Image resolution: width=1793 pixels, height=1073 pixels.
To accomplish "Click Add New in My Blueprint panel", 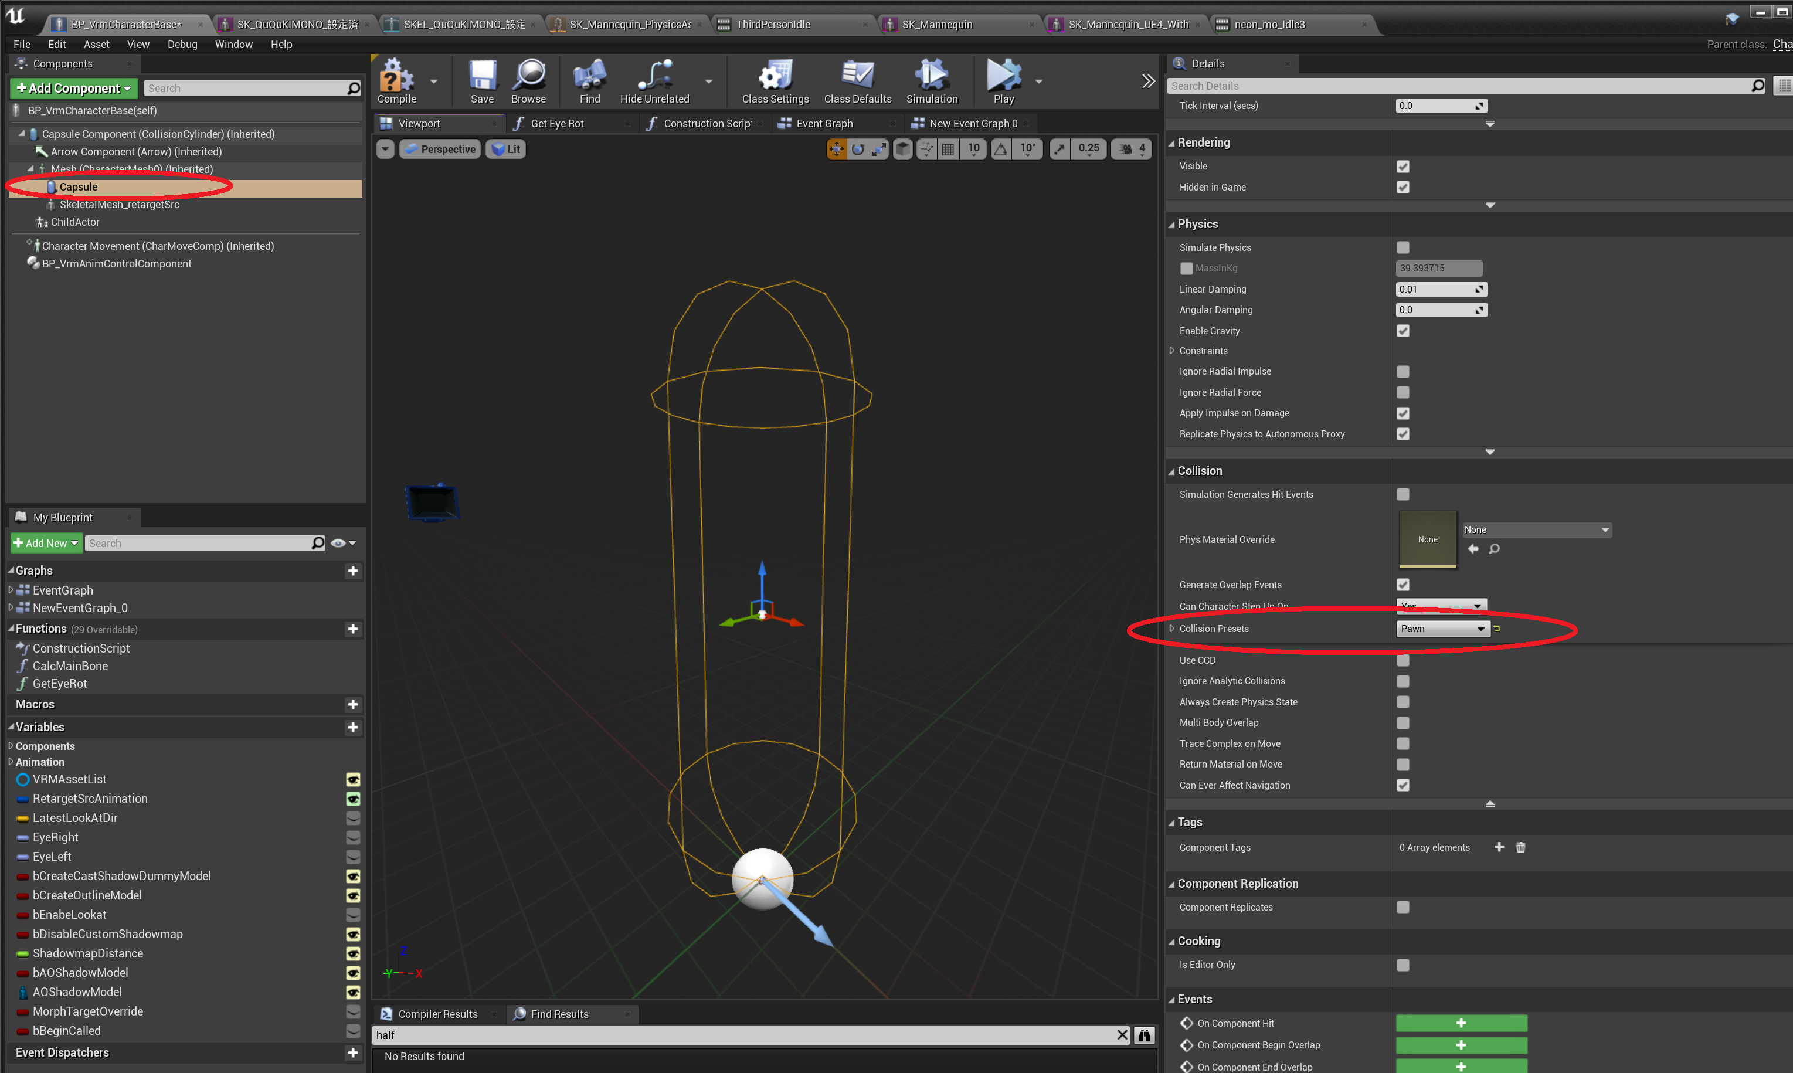I will pos(45,542).
